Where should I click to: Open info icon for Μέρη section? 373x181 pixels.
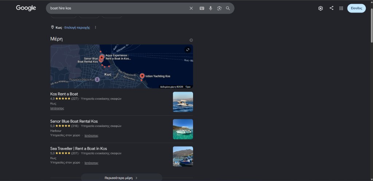[x=191, y=40]
